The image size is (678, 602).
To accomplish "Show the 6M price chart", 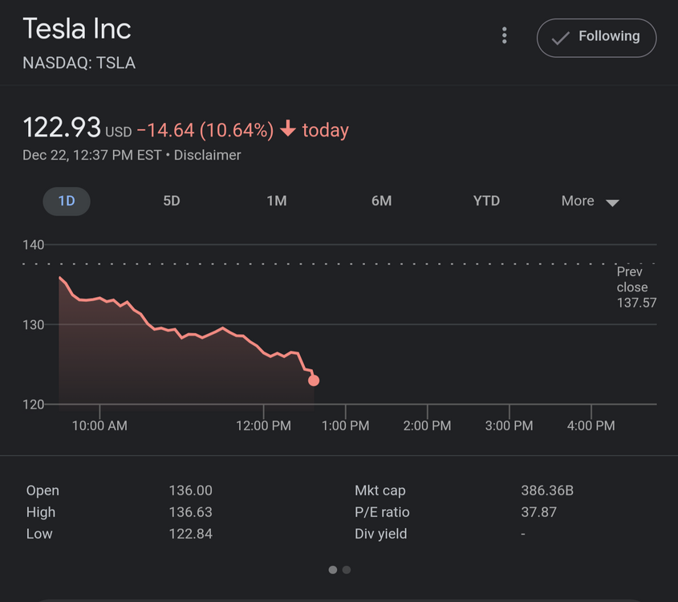I will (382, 201).
